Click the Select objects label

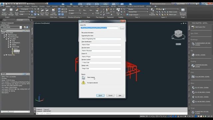coord(91,77)
